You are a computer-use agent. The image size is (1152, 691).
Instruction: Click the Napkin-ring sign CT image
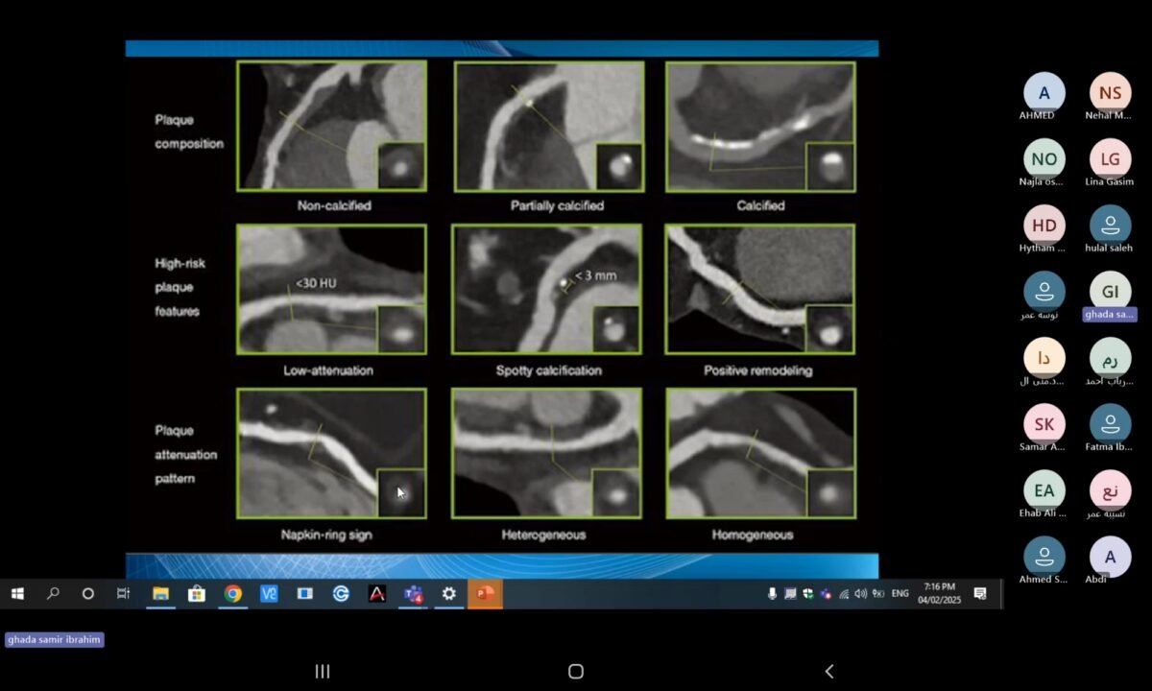331,454
